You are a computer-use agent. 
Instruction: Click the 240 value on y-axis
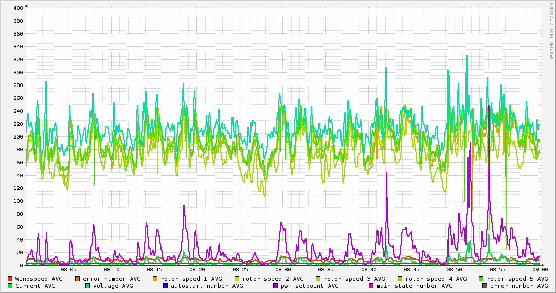pos(18,111)
